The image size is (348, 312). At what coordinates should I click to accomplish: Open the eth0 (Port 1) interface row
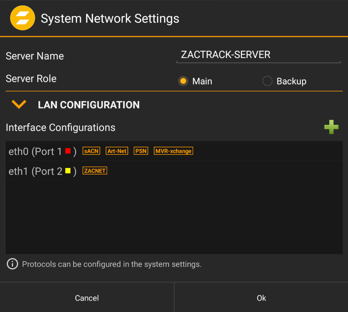tap(174, 151)
